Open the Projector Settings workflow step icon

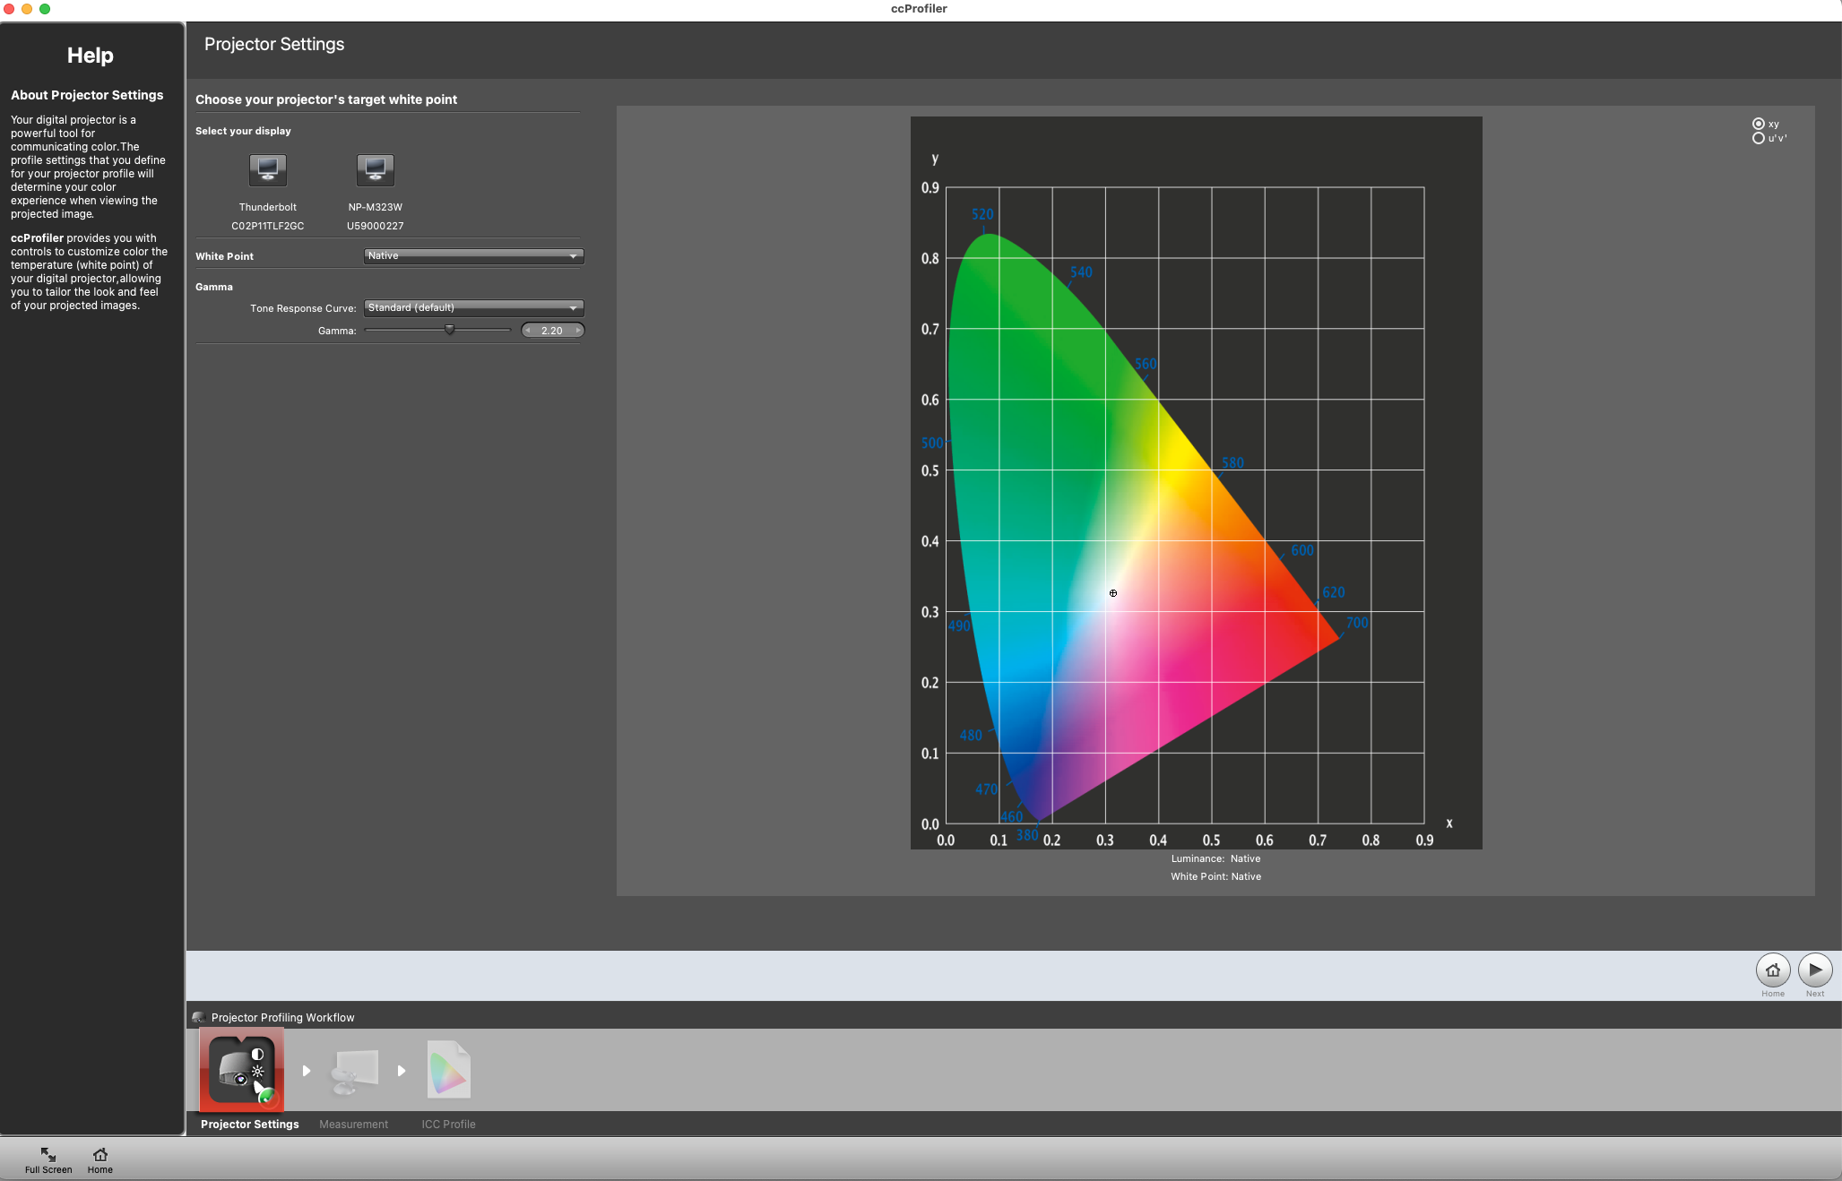(241, 1070)
